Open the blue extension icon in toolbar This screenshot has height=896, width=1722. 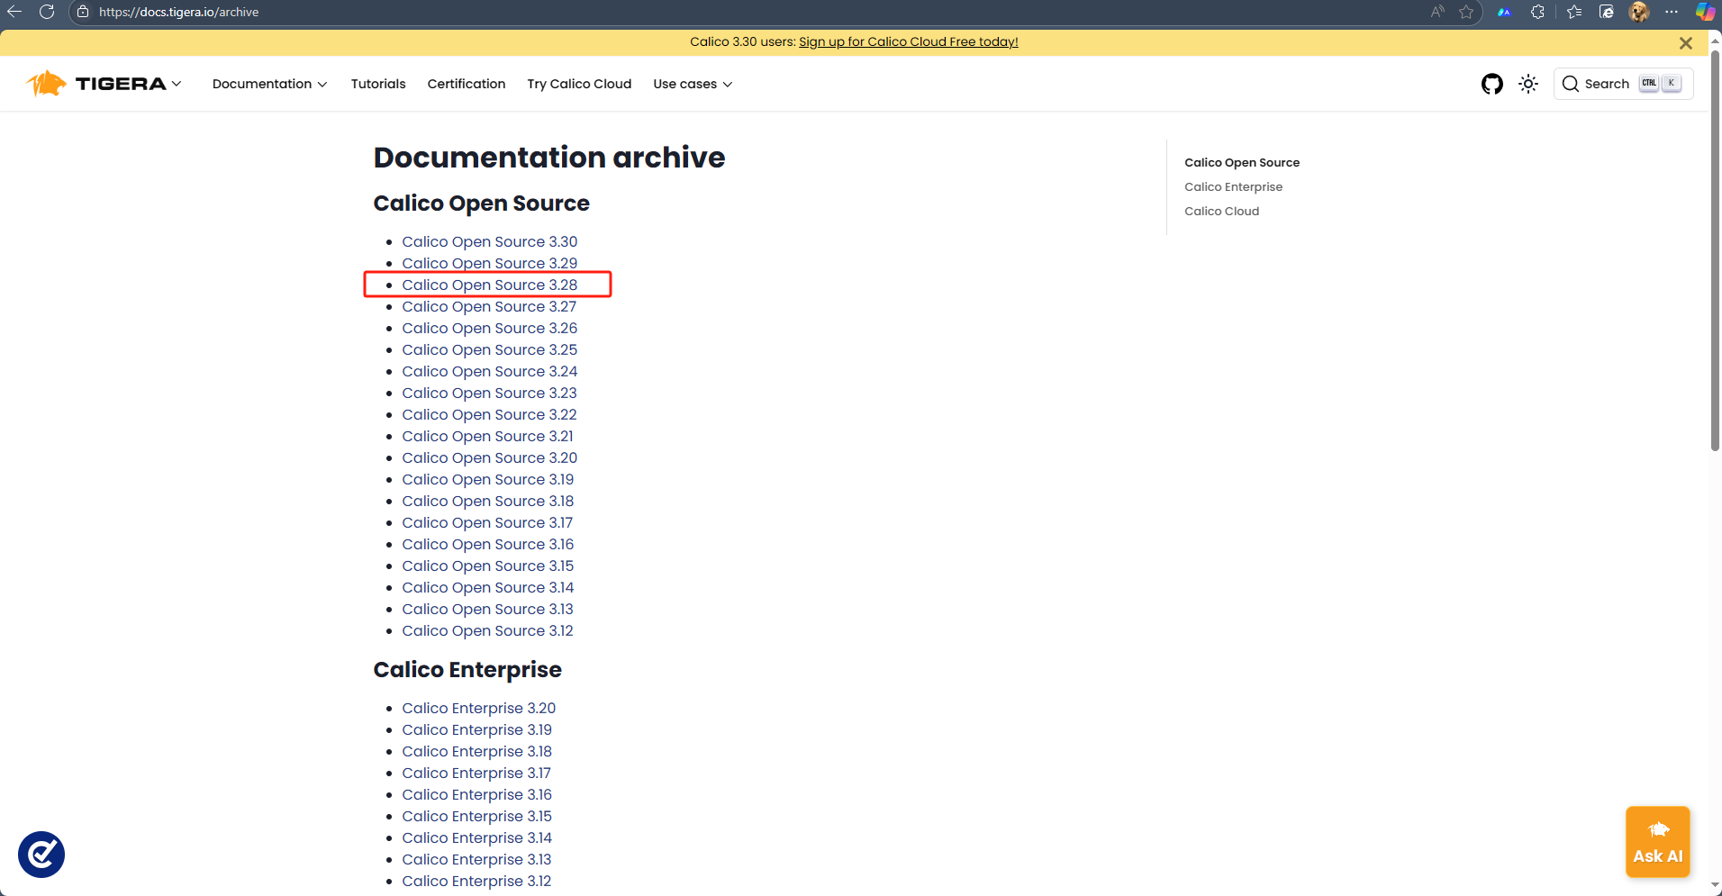tap(1504, 12)
